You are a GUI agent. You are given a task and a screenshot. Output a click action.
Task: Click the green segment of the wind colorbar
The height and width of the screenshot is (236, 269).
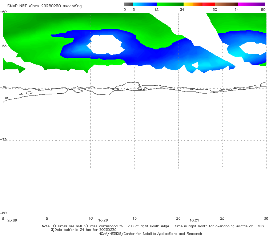170,4
